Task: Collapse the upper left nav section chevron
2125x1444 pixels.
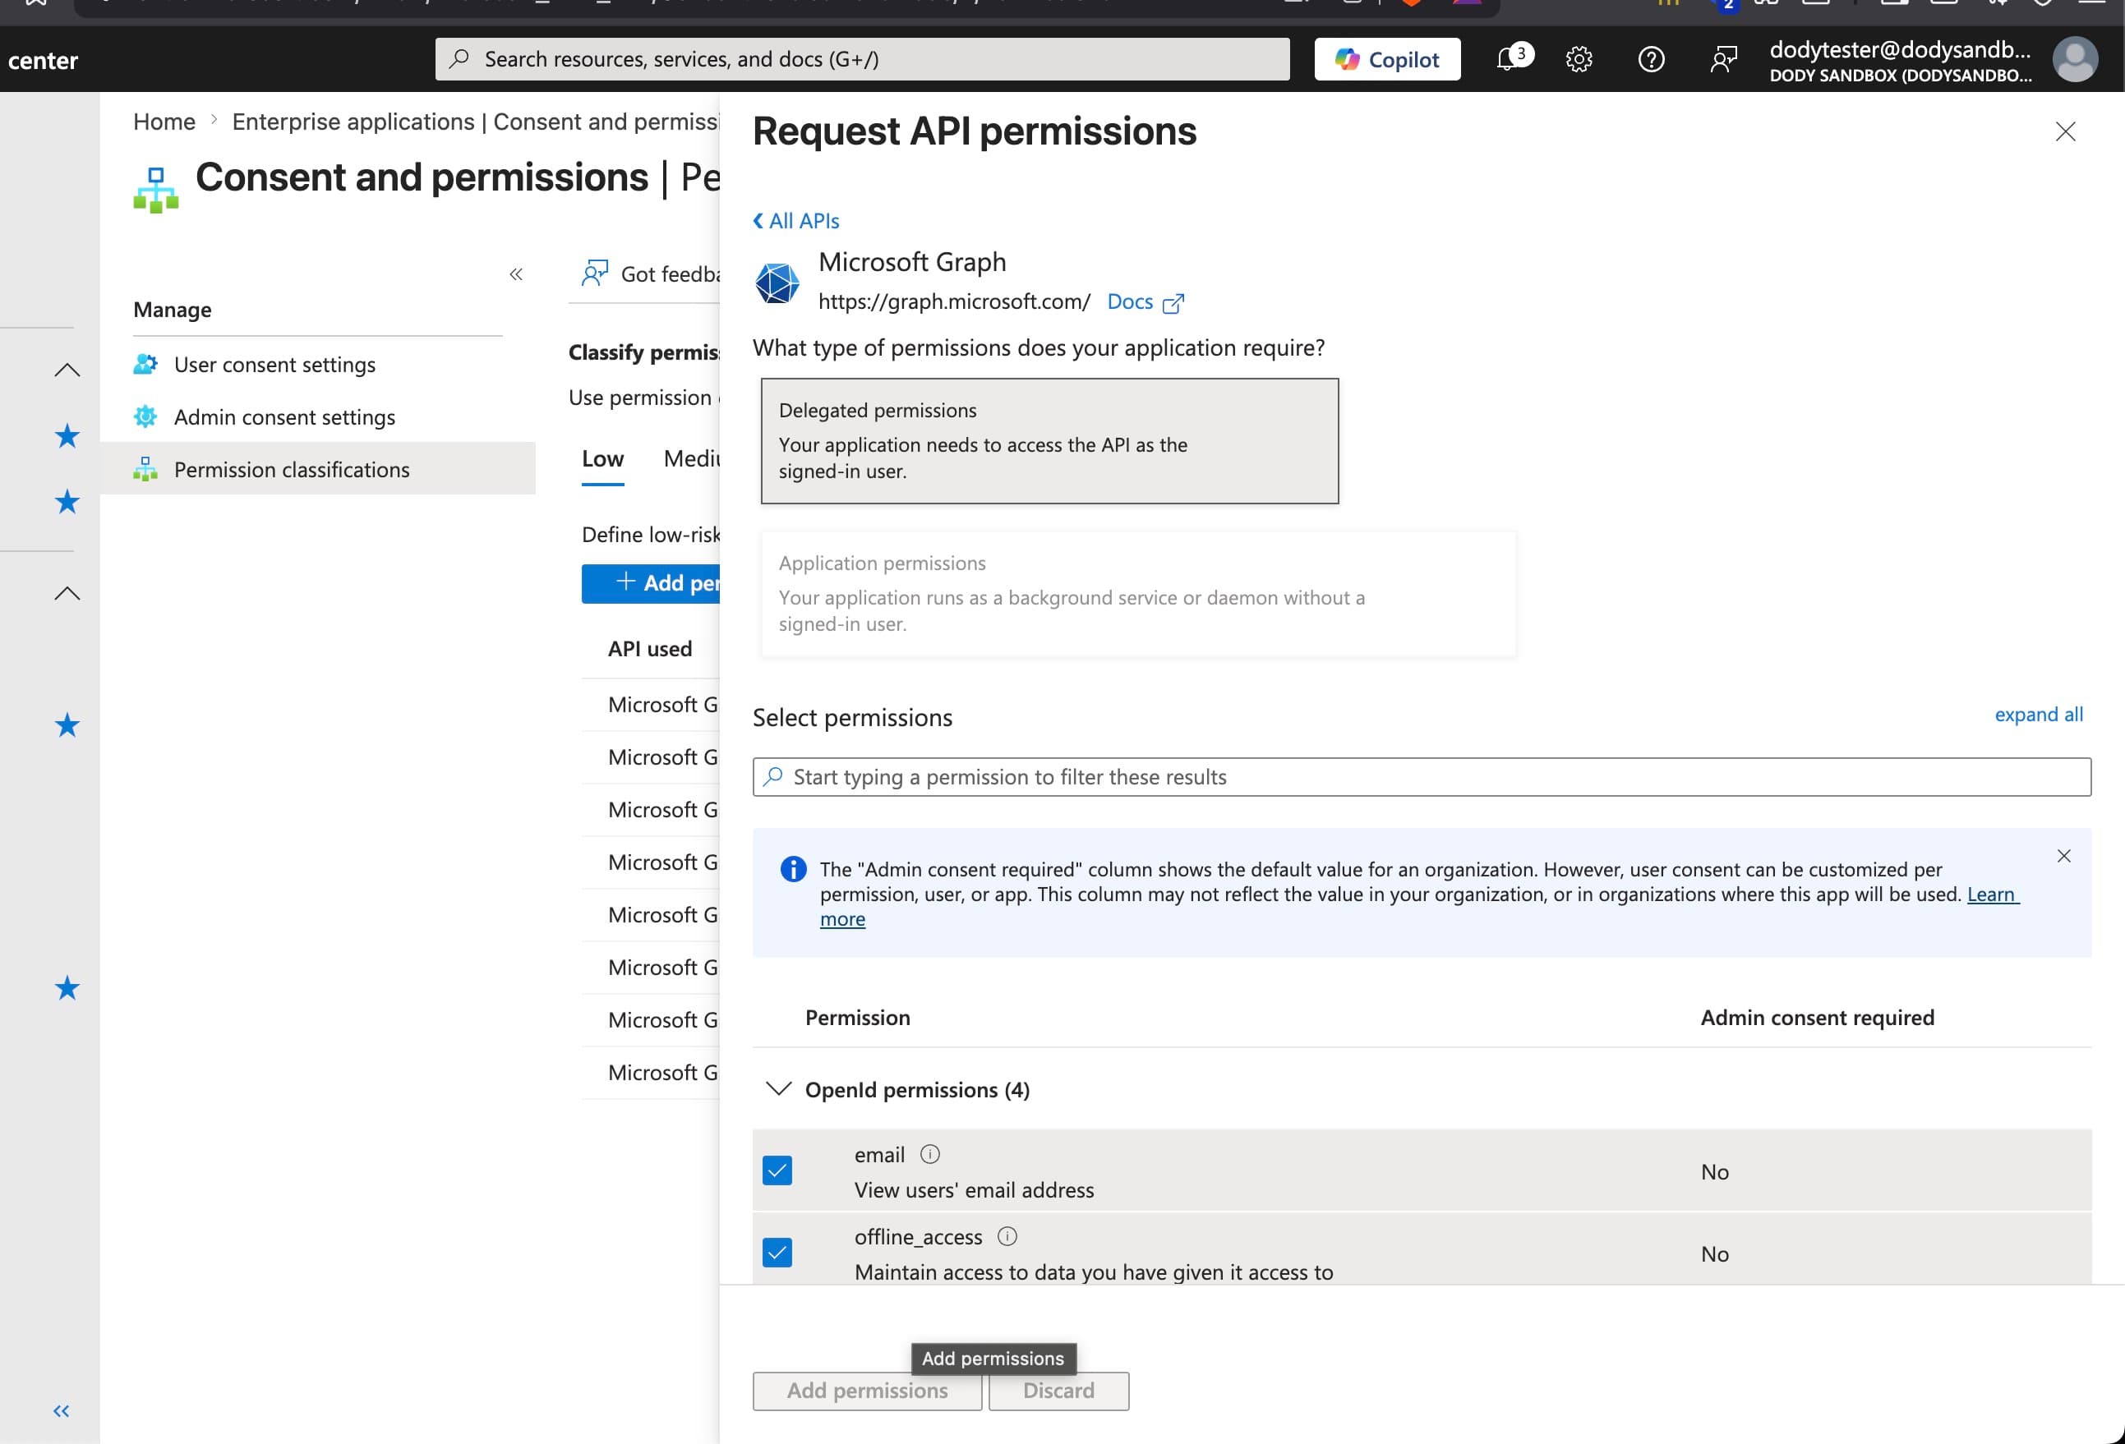Action: (67, 370)
